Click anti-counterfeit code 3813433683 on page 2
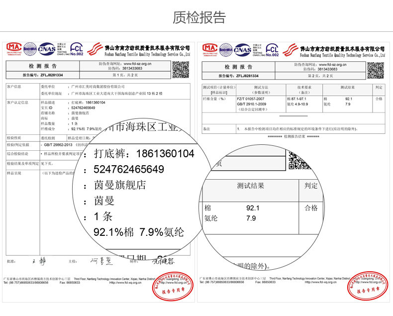Image resolution: width=393 pixels, height=316 pixels. point(328,69)
